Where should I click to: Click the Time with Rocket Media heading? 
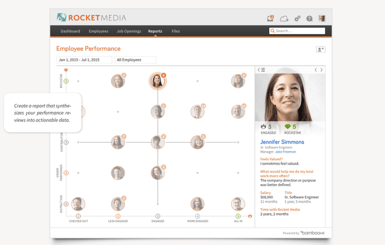coord(280,210)
